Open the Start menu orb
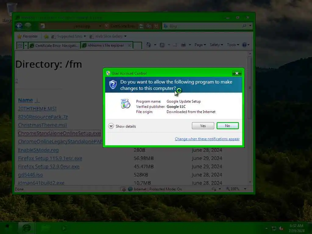The width and height of the screenshot is (312, 234). click(x=7, y=228)
